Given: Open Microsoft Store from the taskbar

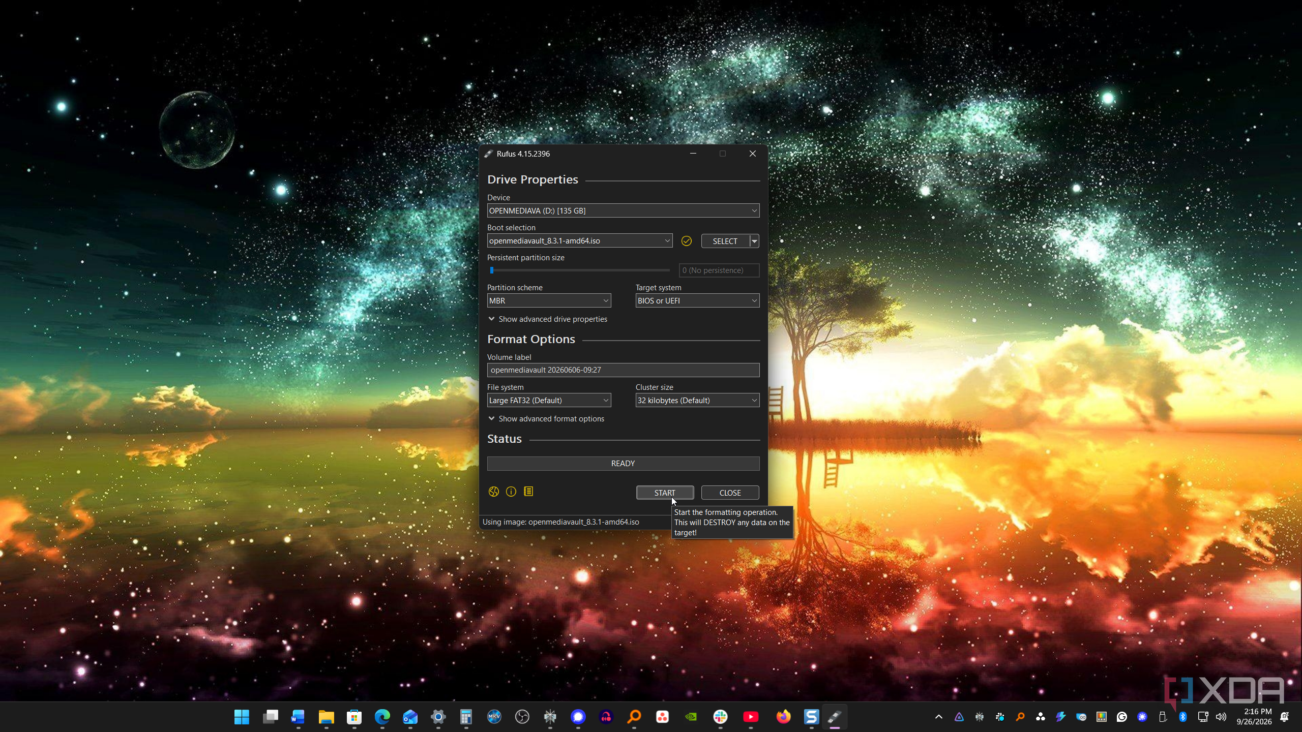Looking at the screenshot, I should [354, 717].
